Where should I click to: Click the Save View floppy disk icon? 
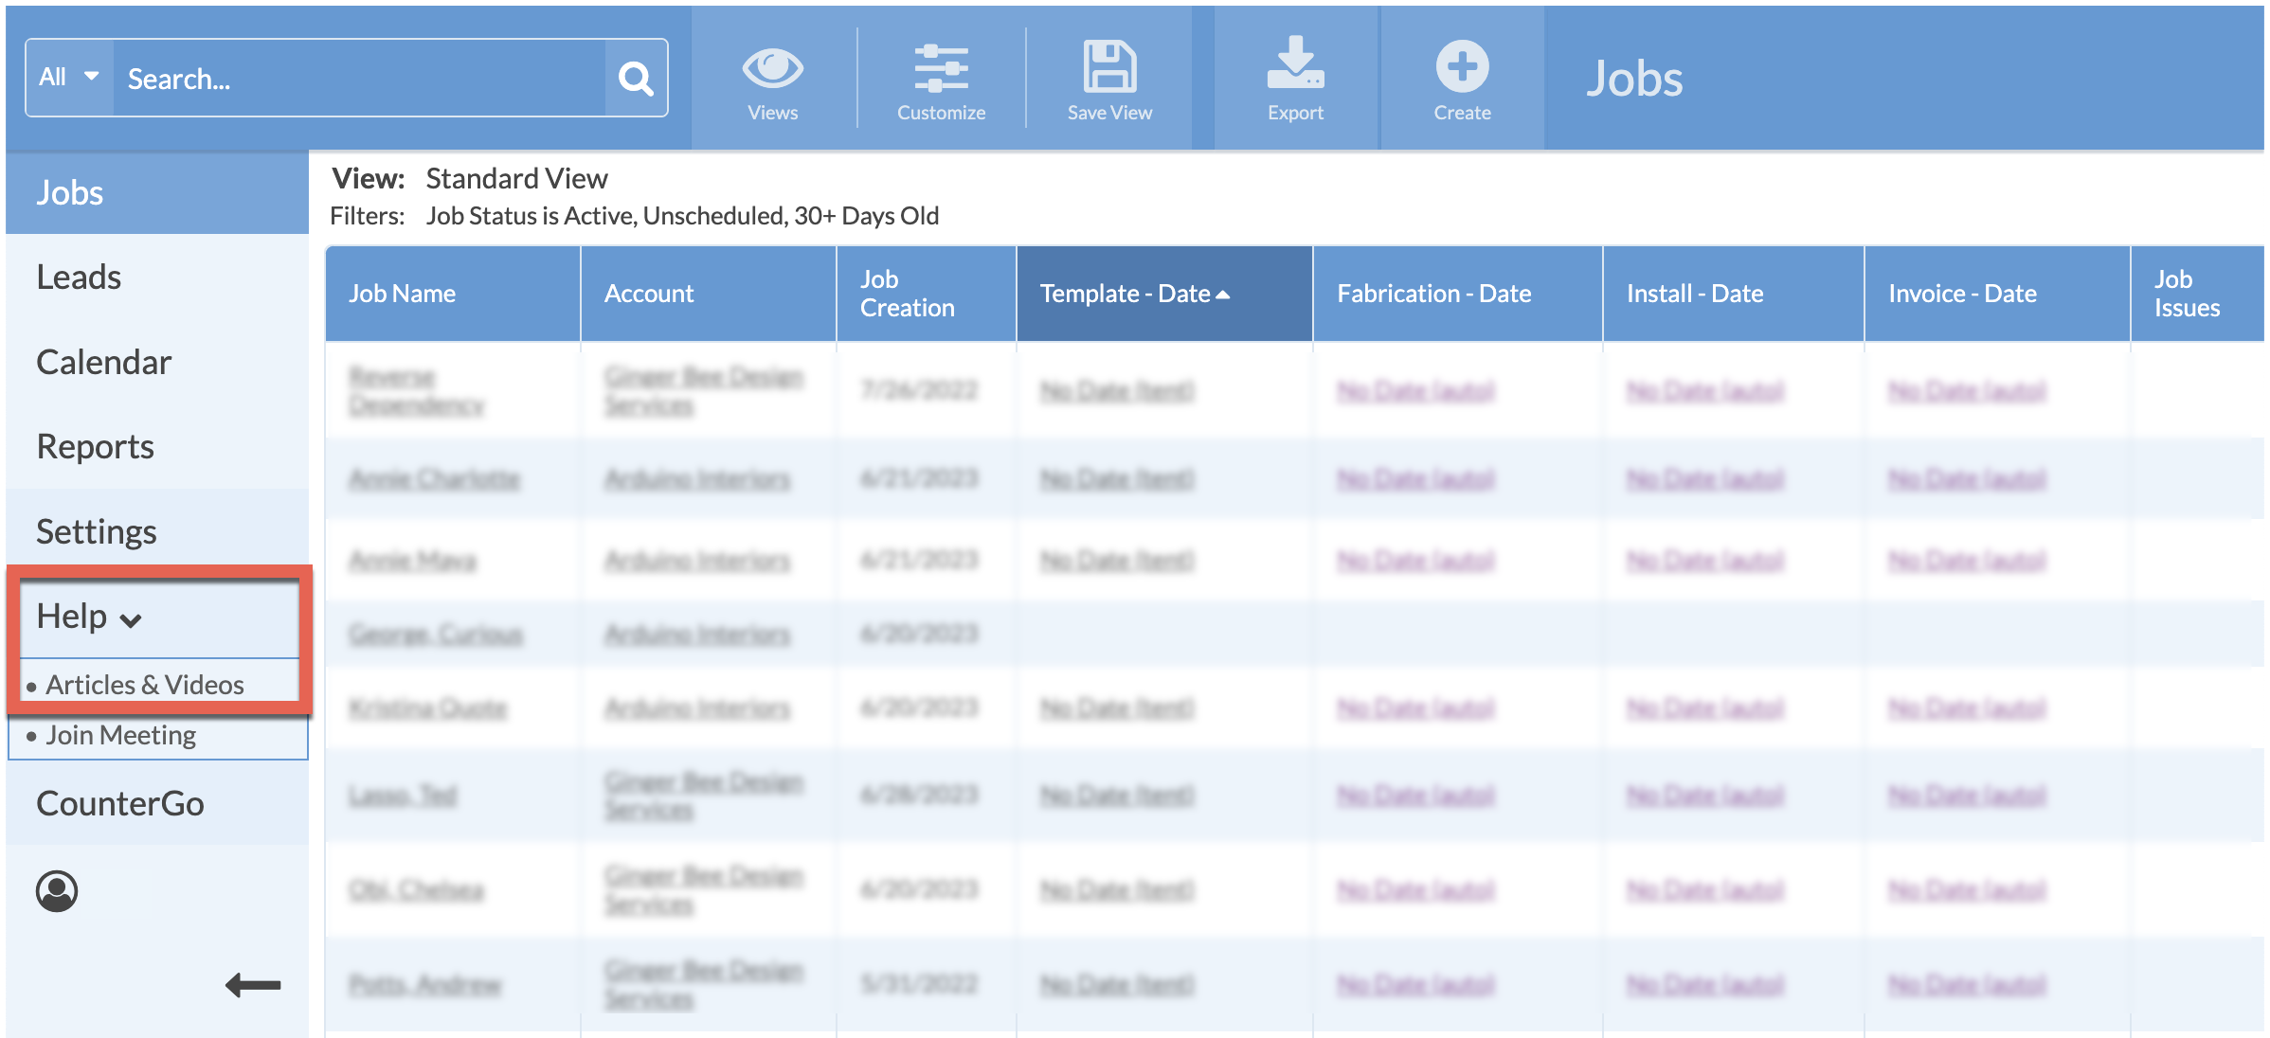click(1109, 69)
